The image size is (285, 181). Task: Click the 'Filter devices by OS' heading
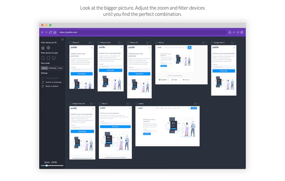(49, 43)
